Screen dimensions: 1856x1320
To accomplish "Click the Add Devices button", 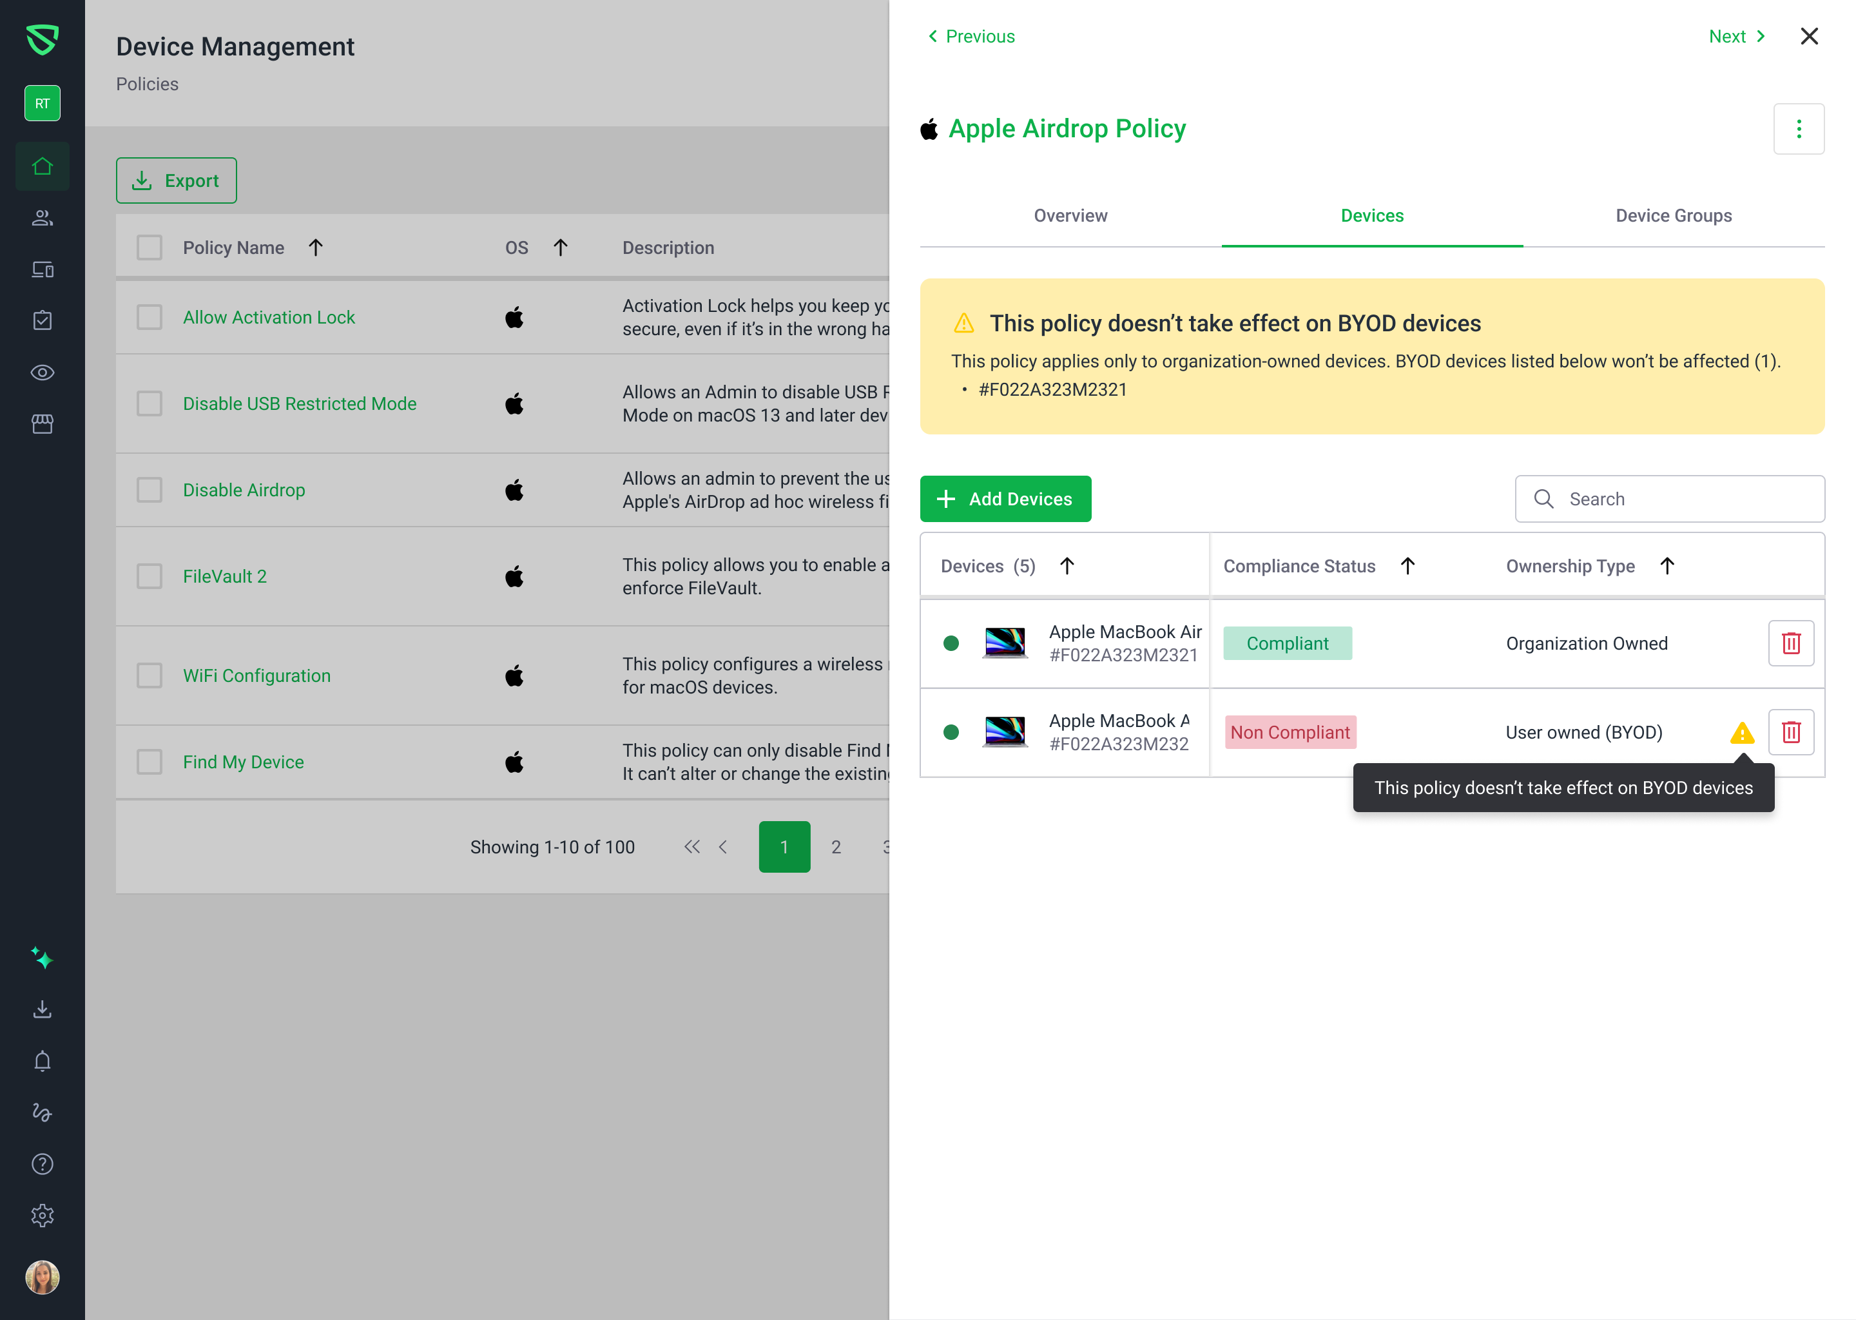I will tap(1005, 499).
